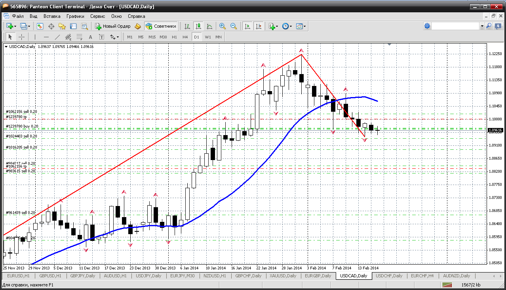Viewport: 506px width, 290px height.
Task: Open the Strategy Tester icon
Action: click(84, 26)
